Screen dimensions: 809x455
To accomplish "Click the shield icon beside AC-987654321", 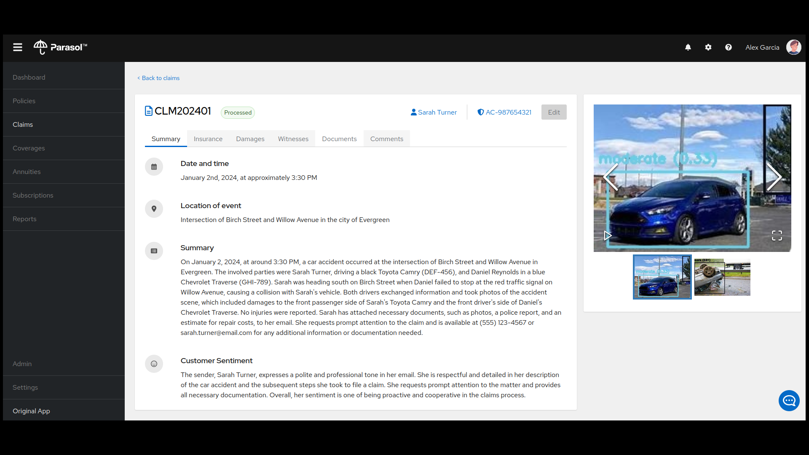I will (x=480, y=112).
